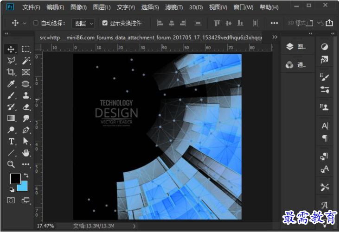Reset default foreground and background colors
Image resolution: width=340 pixels, height=232 pixels.
[x=12, y=190]
